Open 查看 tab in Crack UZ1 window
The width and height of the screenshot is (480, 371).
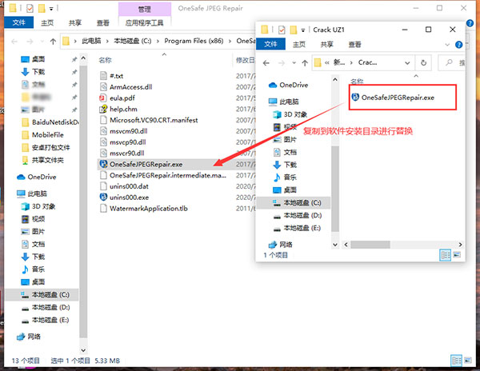click(354, 44)
